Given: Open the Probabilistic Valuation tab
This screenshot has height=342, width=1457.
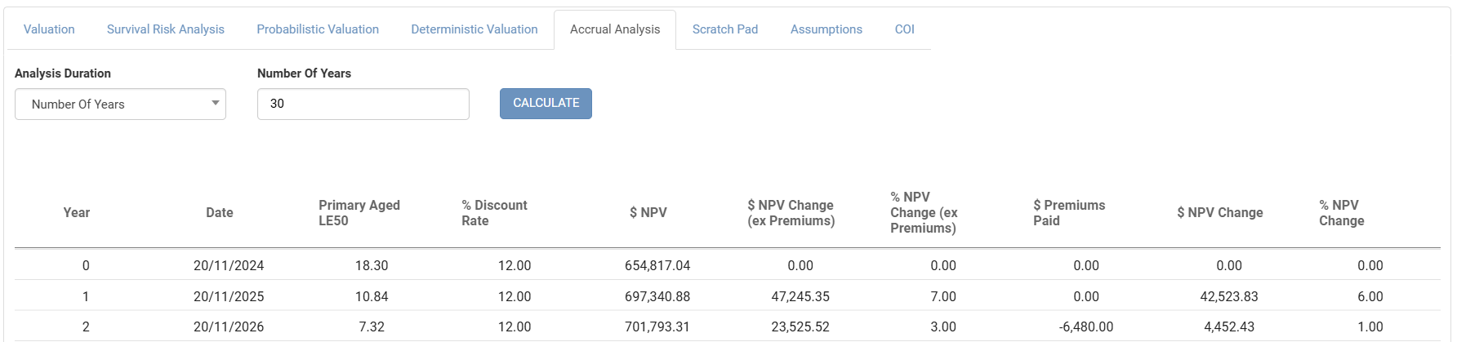Looking at the screenshot, I should [318, 29].
